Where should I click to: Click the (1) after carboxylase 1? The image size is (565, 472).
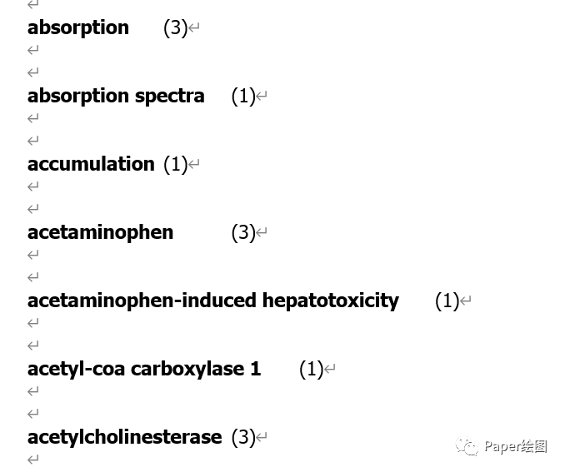[x=312, y=369]
